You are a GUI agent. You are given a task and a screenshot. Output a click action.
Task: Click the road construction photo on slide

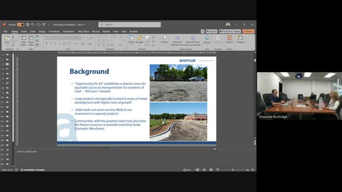coord(178,122)
